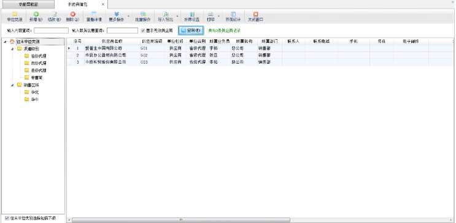Select 县级代理 in the category tree
The height and width of the screenshot is (223, 456).
[39, 70]
